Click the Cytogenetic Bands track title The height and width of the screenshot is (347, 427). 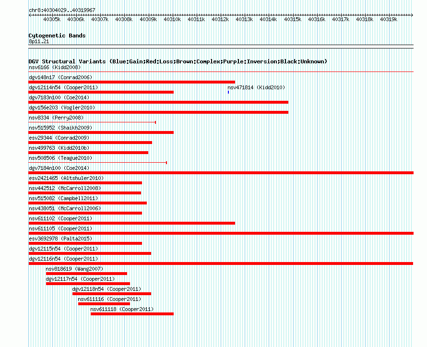pos(57,36)
